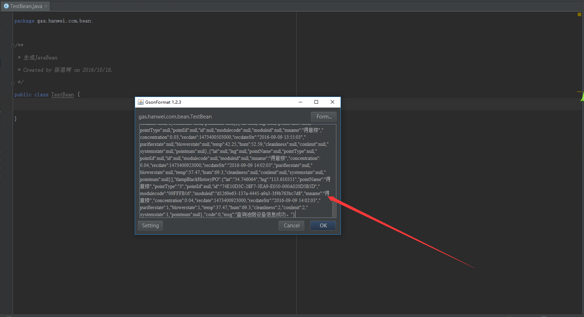This screenshot has width=584, height=317.
Task: Close the TestBean.java tab
Action: coord(46,6)
